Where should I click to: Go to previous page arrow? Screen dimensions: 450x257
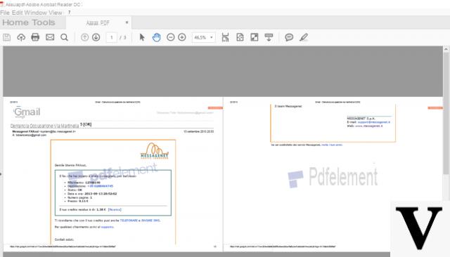click(84, 37)
